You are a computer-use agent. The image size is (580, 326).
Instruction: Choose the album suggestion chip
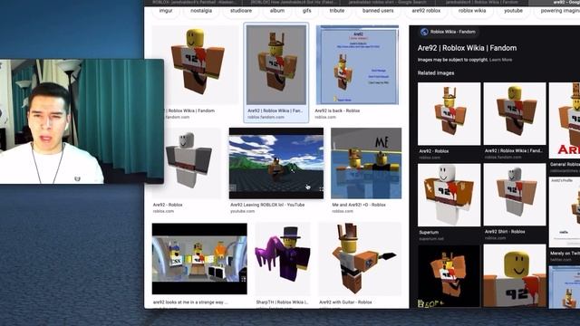pos(277,11)
